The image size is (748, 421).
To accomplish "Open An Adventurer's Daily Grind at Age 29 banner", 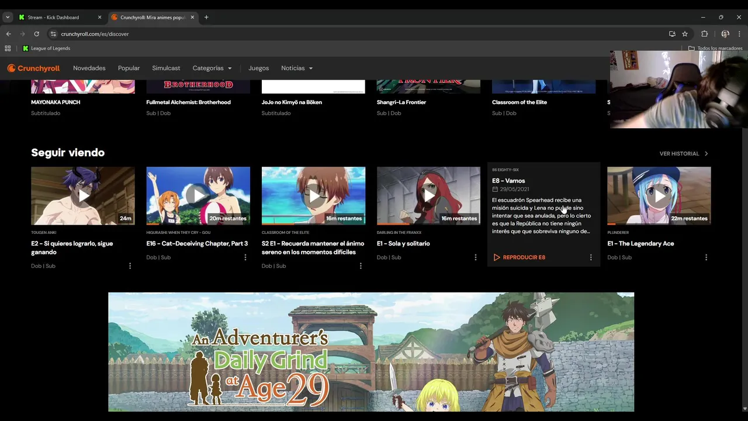I will click(x=371, y=352).
